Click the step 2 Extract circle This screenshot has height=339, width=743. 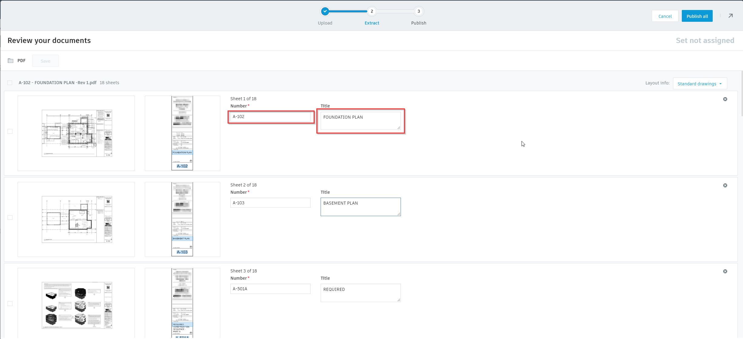click(371, 12)
